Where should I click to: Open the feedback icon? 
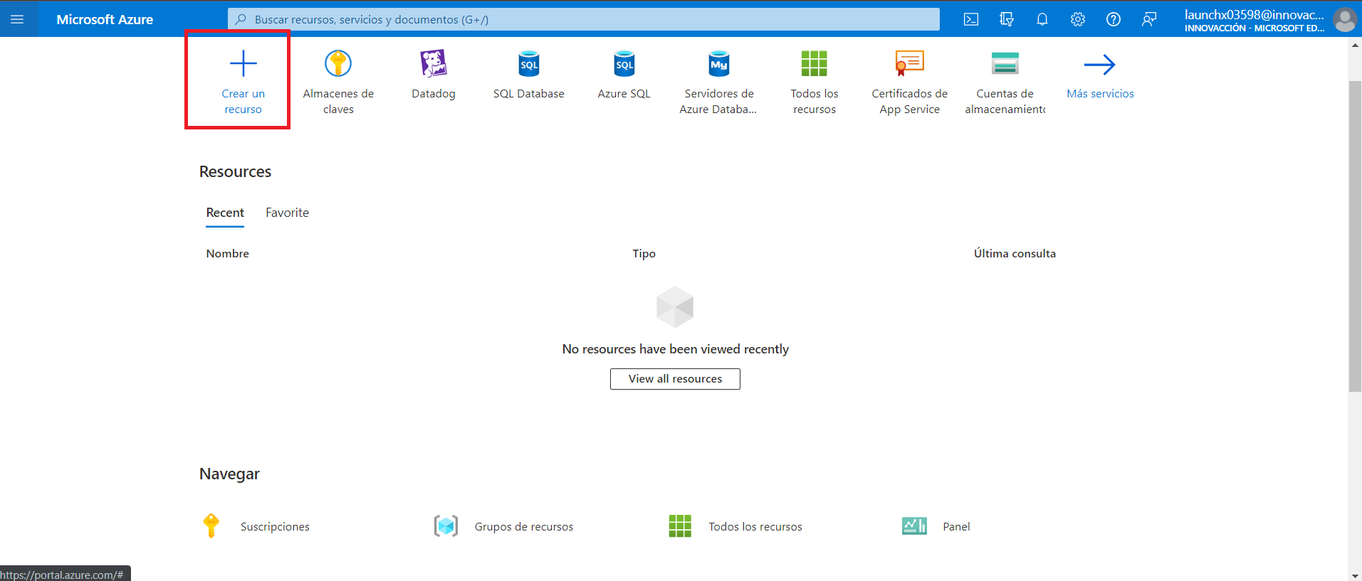click(1149, 19)
